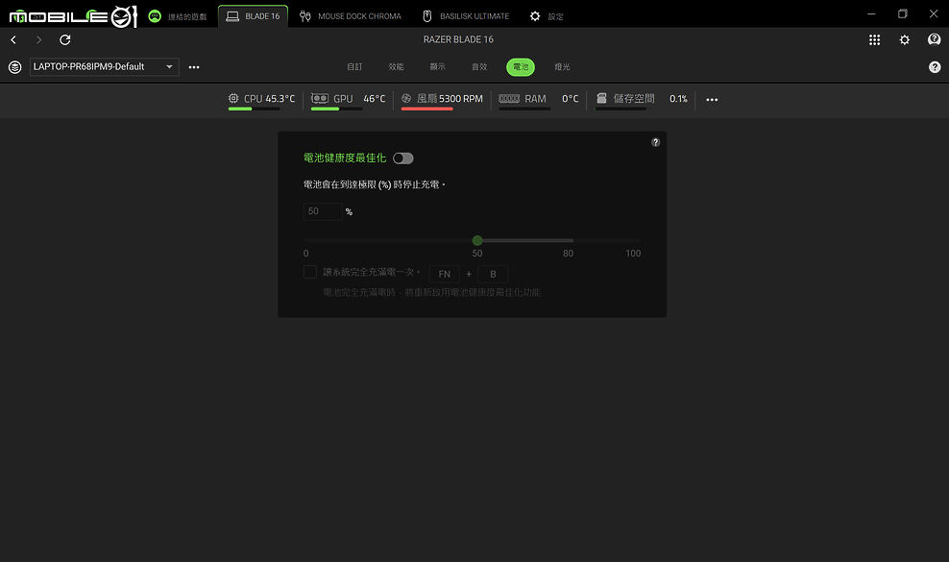Open the 設定 settings tab
The image size is (949, 562).
[x=547, y=16]
